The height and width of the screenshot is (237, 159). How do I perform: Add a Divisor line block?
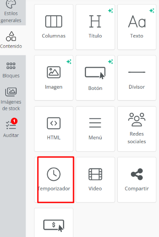tap(137, 78)
